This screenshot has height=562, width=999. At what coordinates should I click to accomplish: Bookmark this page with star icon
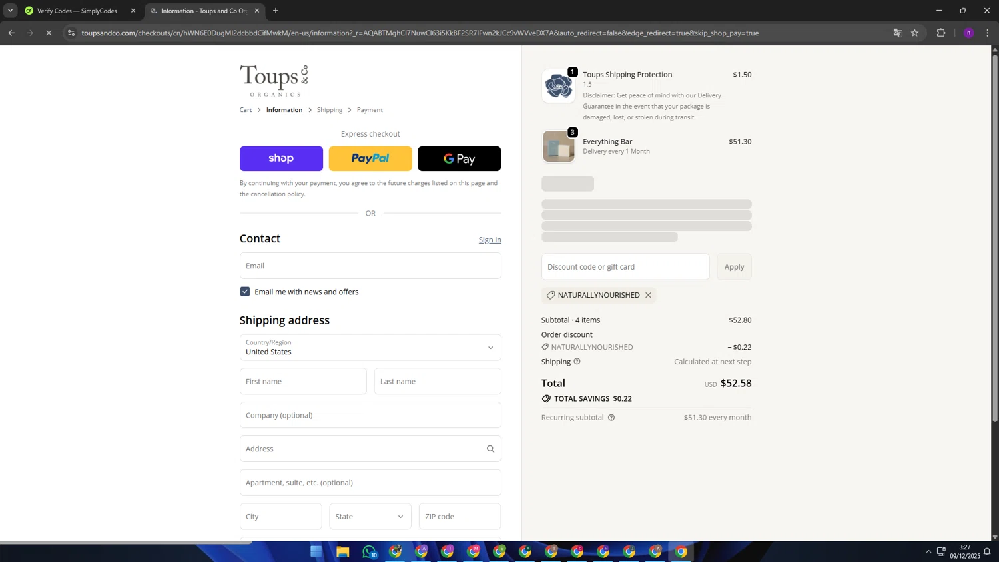(915, 33)
